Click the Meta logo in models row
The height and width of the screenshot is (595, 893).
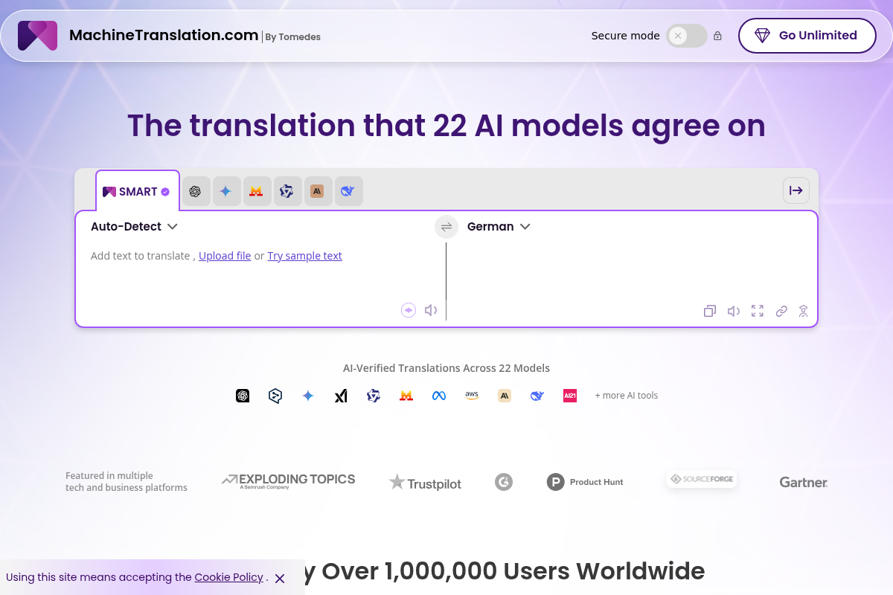439,396
